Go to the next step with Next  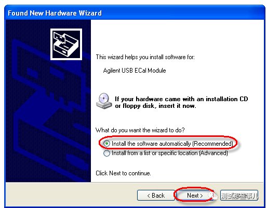click(195, 196)
